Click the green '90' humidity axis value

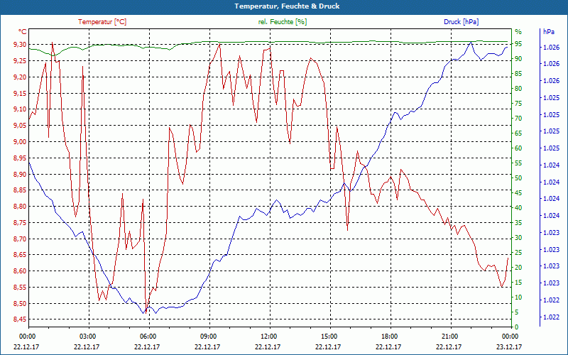pos(518,59)
